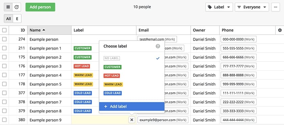Click the Email column header
284x125 pixels.
pos(163,30)
